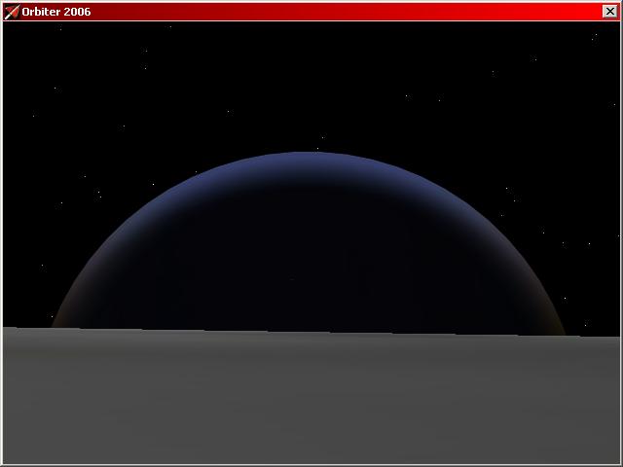This screenshot has height=467, width=623.
Task: Click the Orbiter rocket icon in title bar
Action: [x=12, y=12]
